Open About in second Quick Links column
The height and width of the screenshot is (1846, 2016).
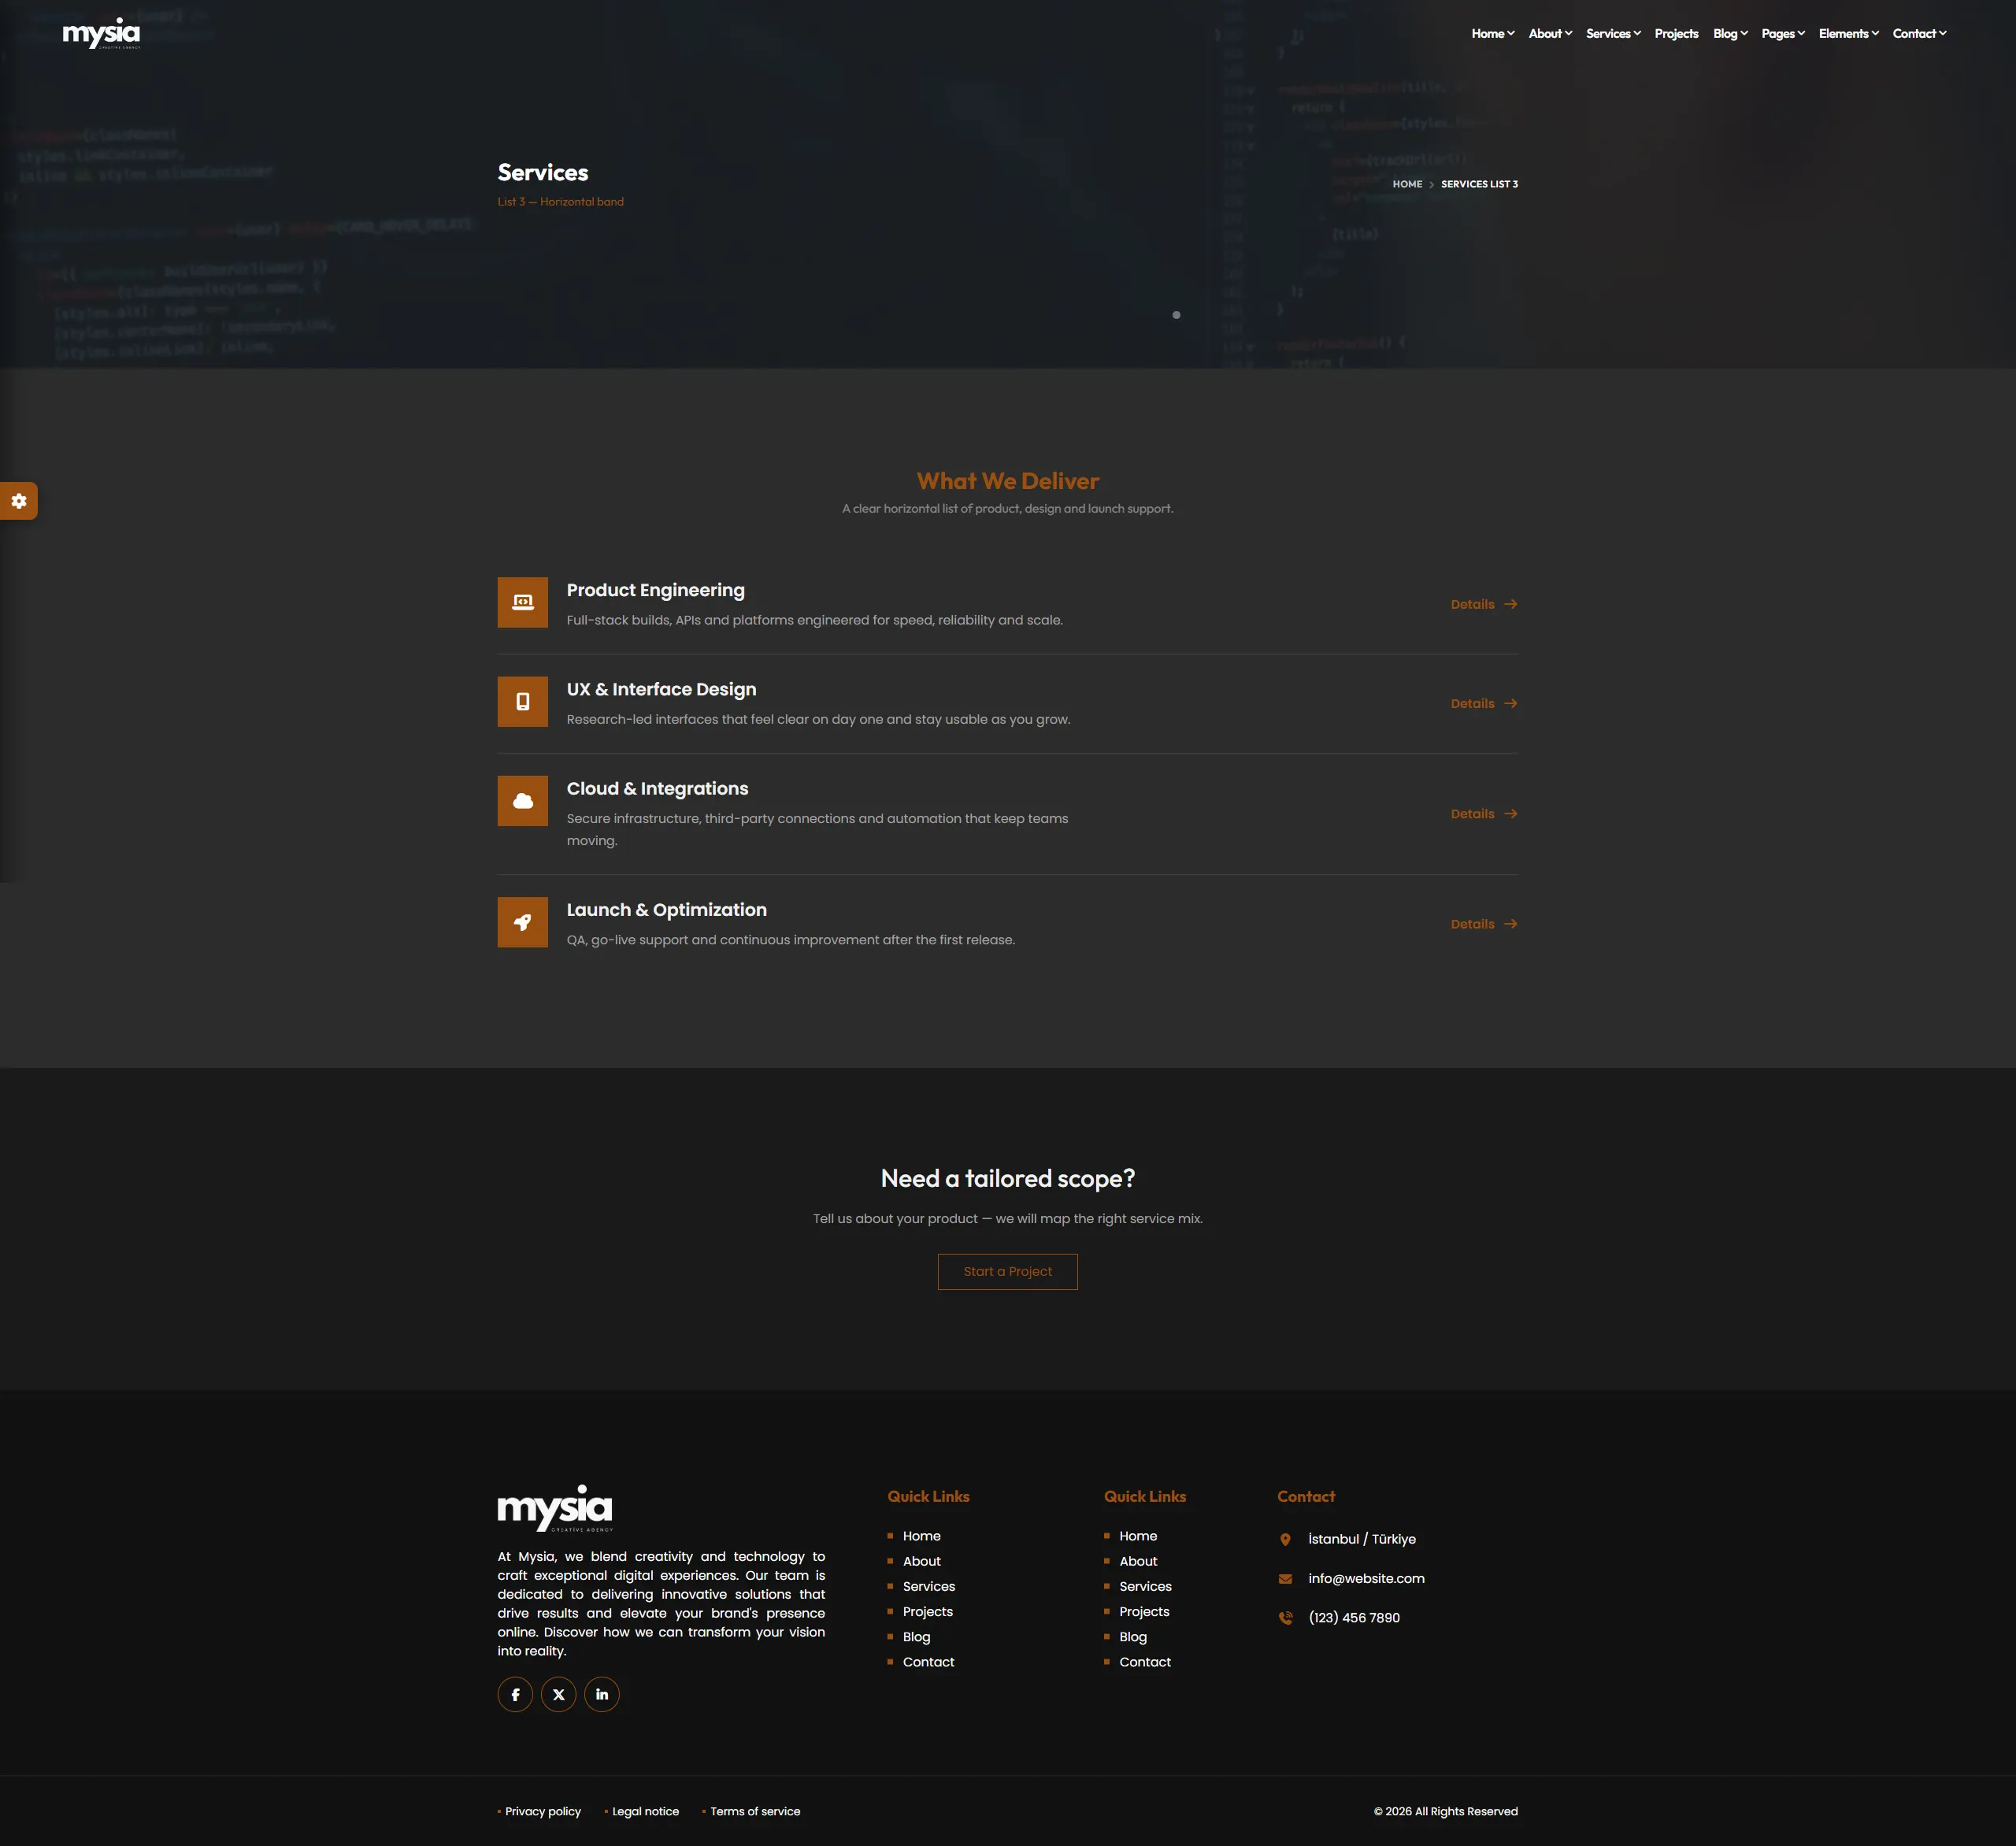(1138, 1561)
